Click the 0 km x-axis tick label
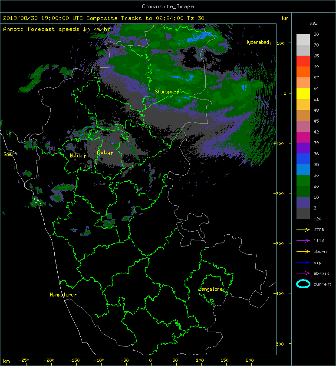This screenshot has height=366, width=336. click(150, 360)
